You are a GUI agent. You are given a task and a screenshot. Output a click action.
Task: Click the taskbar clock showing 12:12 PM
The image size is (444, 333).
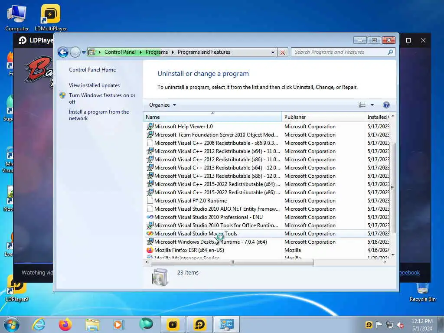click(x=422, y=325)
